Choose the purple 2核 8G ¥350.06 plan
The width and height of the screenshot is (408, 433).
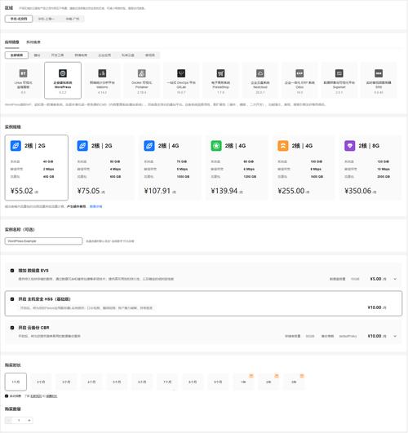coord(370,167)
